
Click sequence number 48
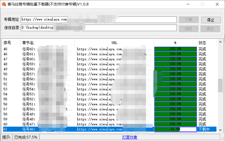[x=5, y=64]
